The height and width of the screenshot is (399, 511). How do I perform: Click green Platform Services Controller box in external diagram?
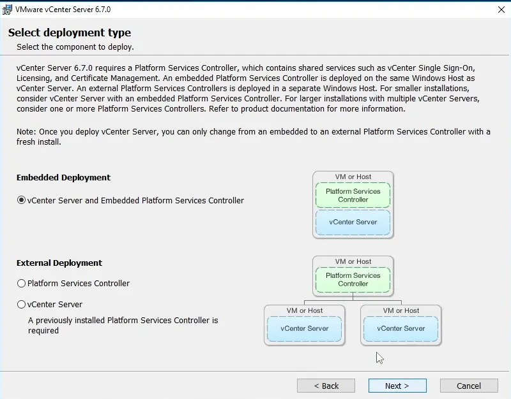click(353, 280)
